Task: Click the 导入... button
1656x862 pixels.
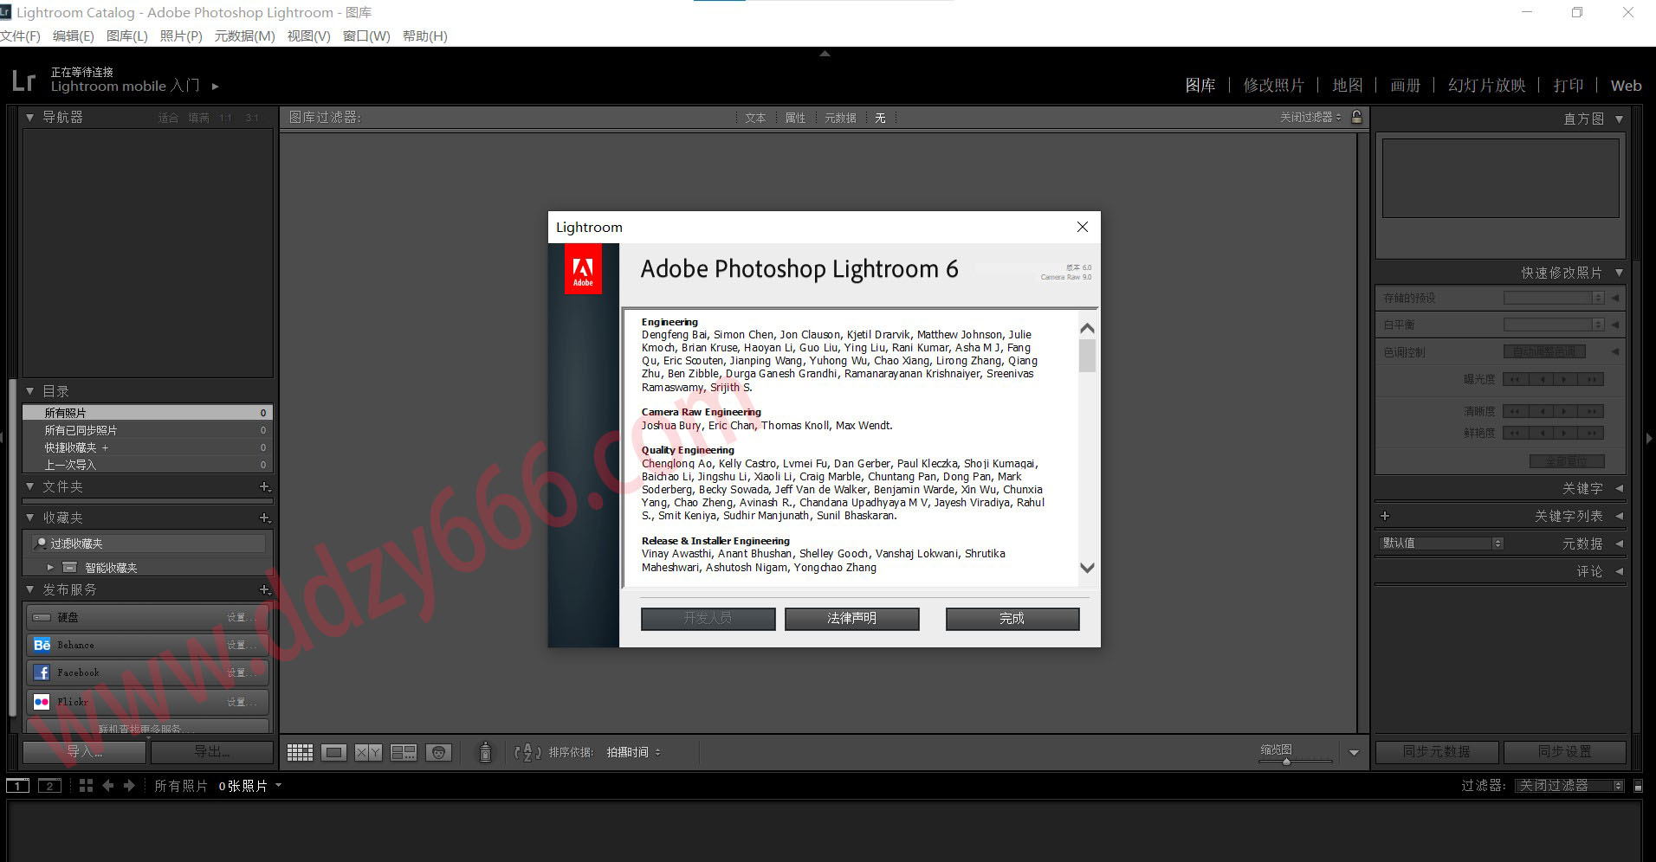Action: (85, 751)
